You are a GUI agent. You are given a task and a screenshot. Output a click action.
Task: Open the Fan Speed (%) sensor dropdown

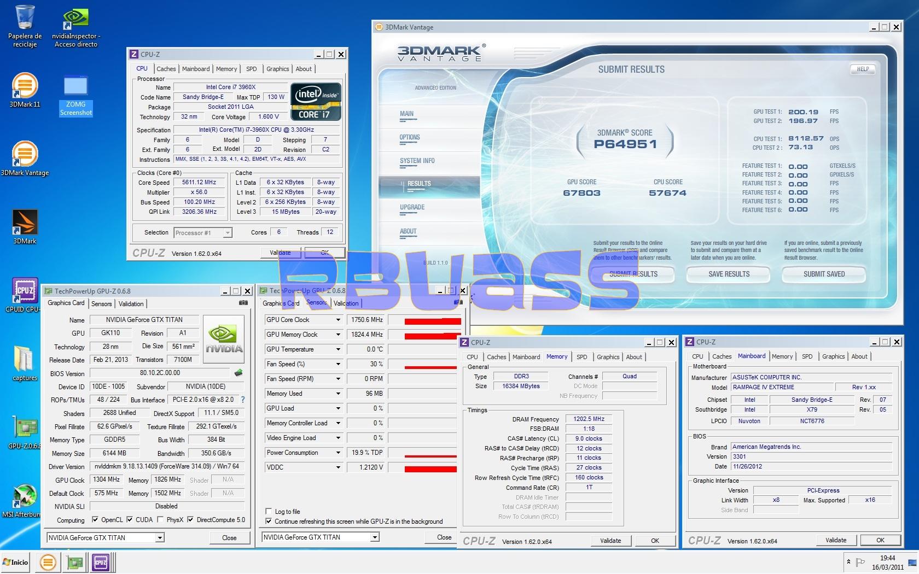point(338,364)
